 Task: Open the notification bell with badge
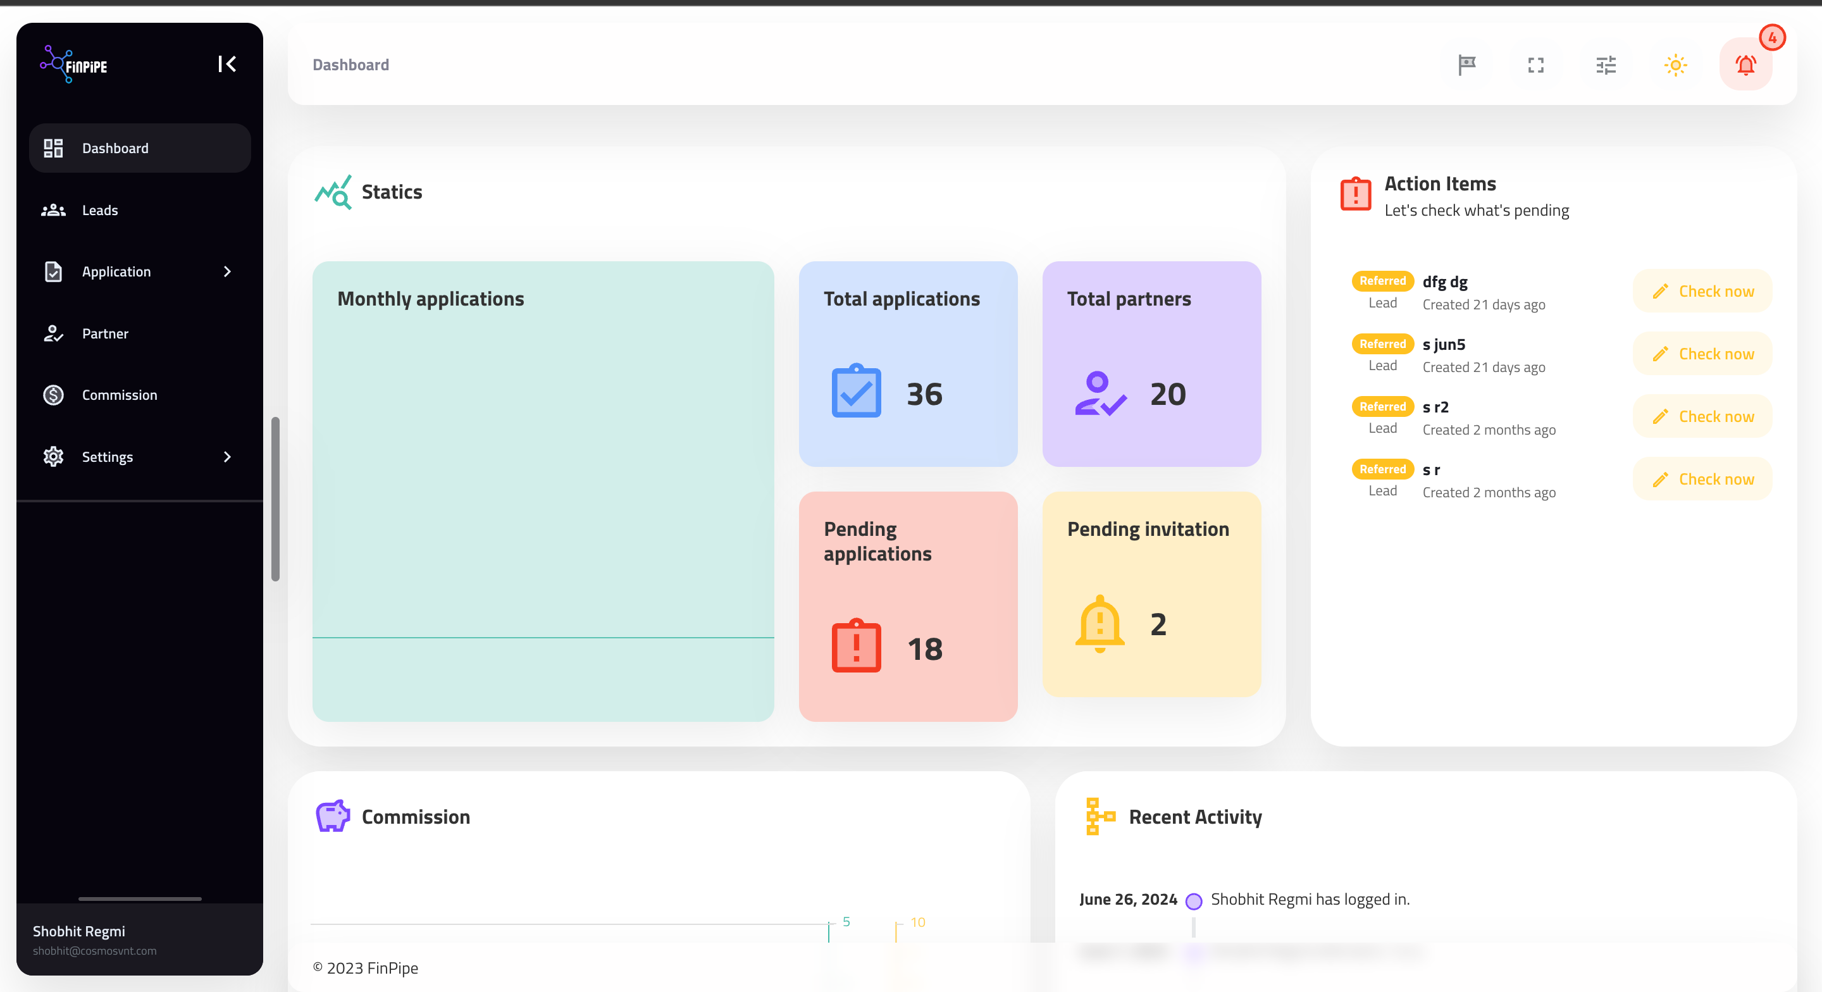[1745, 65]
